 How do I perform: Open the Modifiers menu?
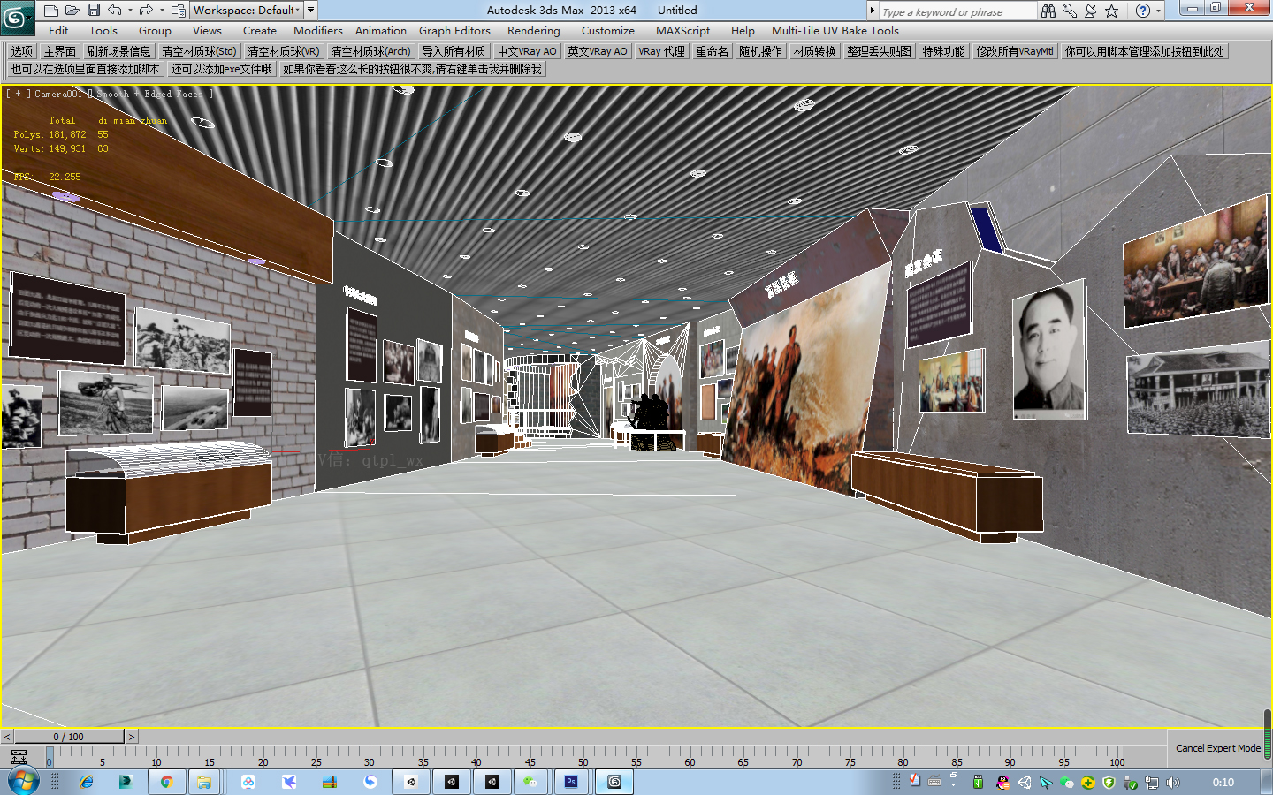coord(317,30)
